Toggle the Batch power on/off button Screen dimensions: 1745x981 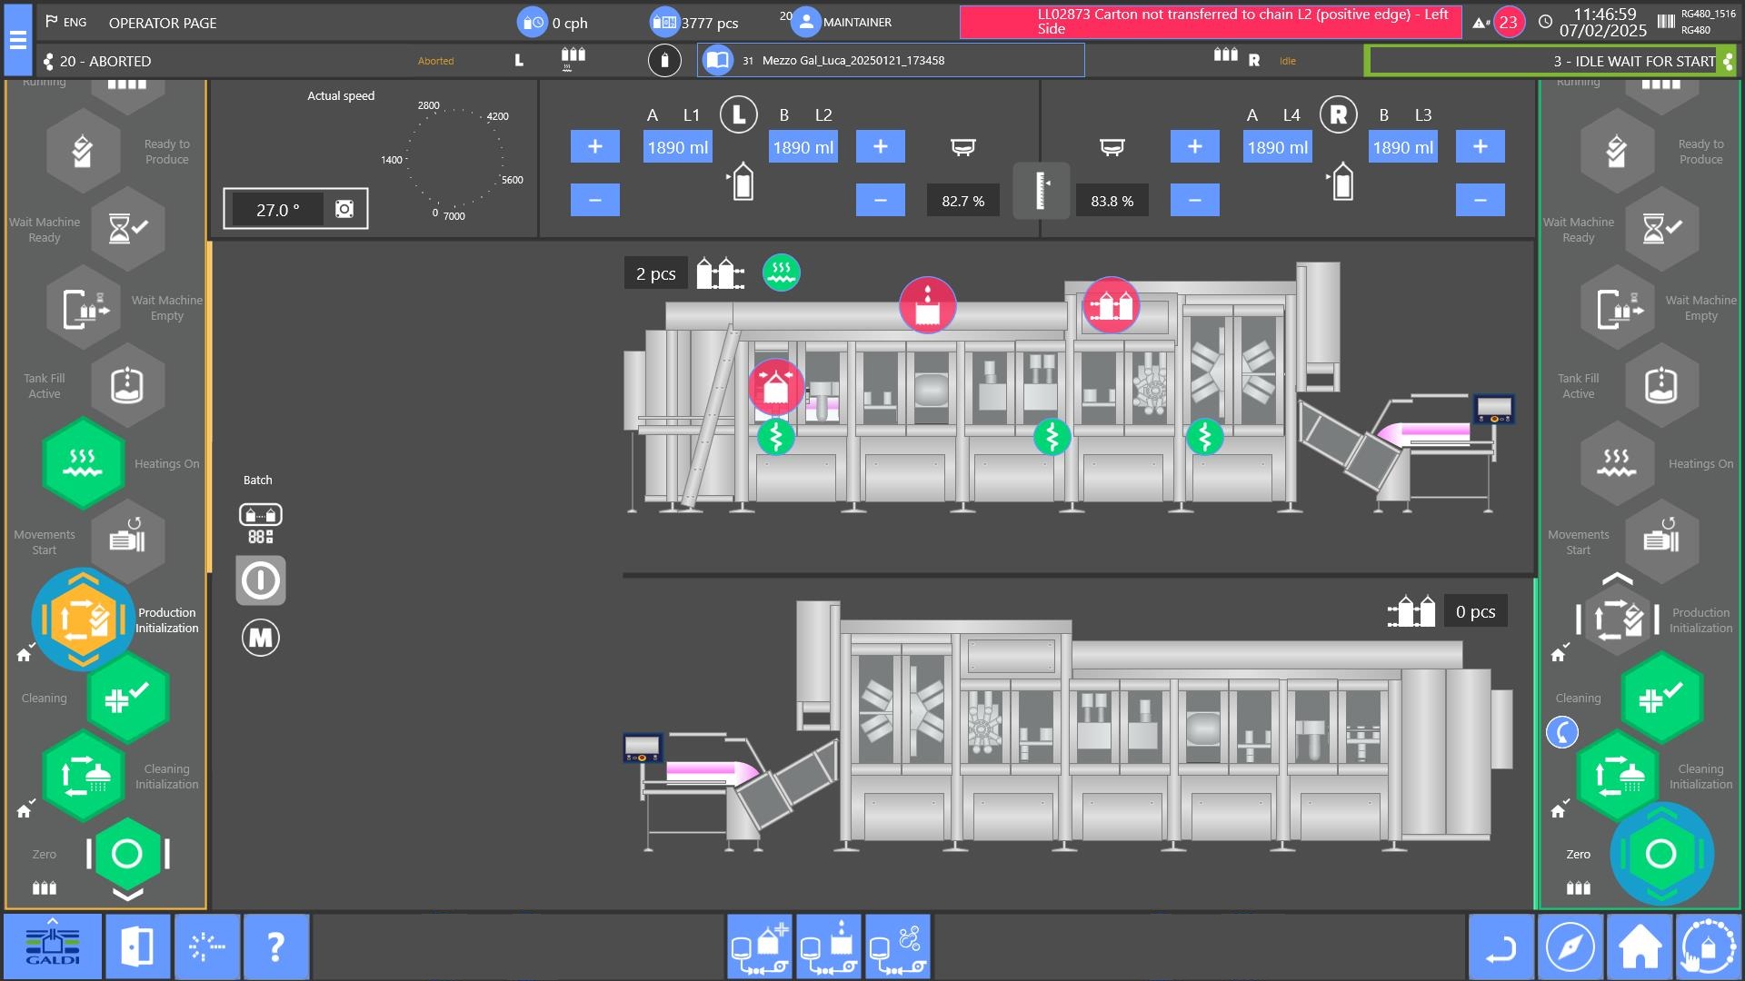point(261,580)
